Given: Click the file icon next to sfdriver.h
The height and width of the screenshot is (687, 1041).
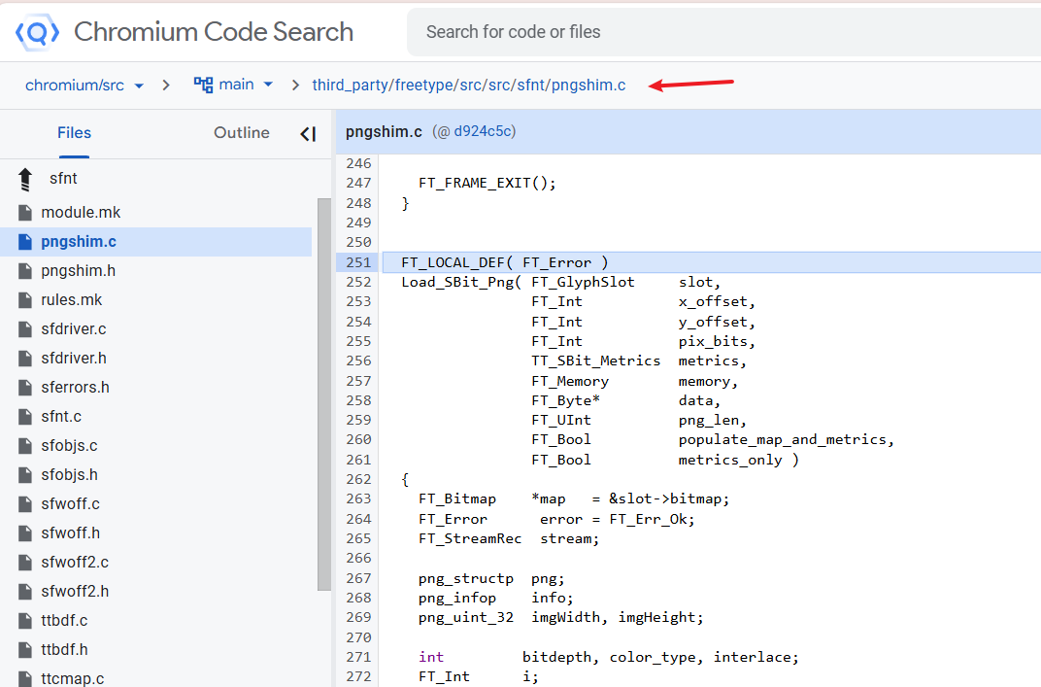Looking at the screenshot, I should [x=25, y=359].
